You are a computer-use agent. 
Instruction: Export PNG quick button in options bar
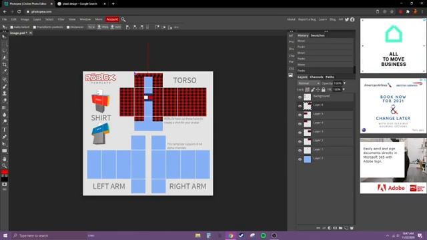[103, 27]
